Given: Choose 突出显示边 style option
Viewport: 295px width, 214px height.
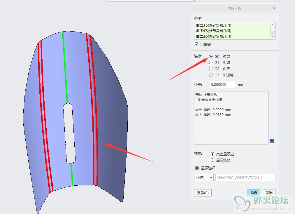Looking at the screenshot, I should pyautogui.click(x=213, y=154).
